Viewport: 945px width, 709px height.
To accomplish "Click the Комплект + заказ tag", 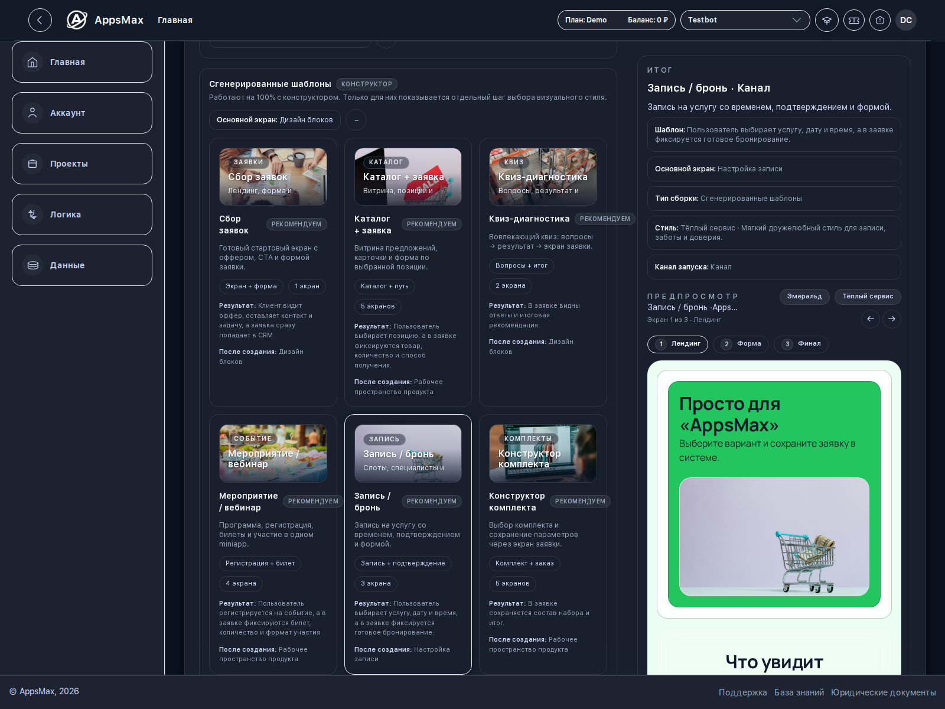I will (x=524, y=564).
